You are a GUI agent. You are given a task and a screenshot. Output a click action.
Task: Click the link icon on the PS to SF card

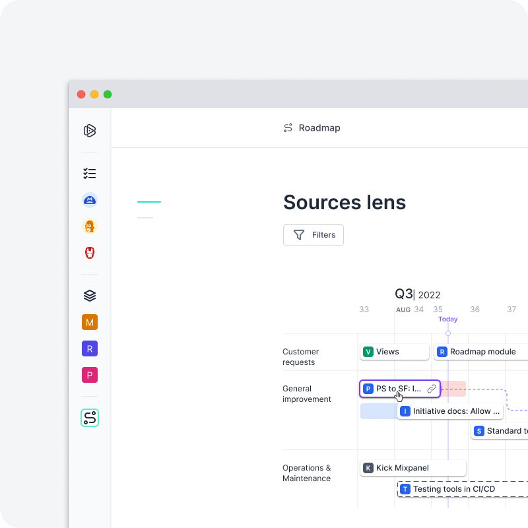pos(432,389)
